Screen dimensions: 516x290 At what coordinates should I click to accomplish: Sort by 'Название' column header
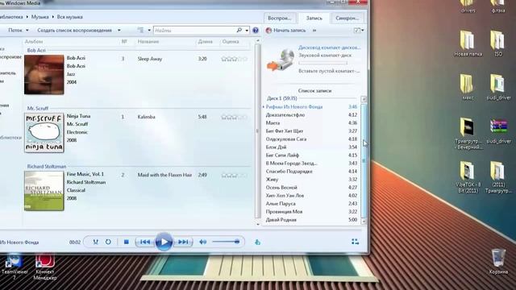[x=148, y=41]
